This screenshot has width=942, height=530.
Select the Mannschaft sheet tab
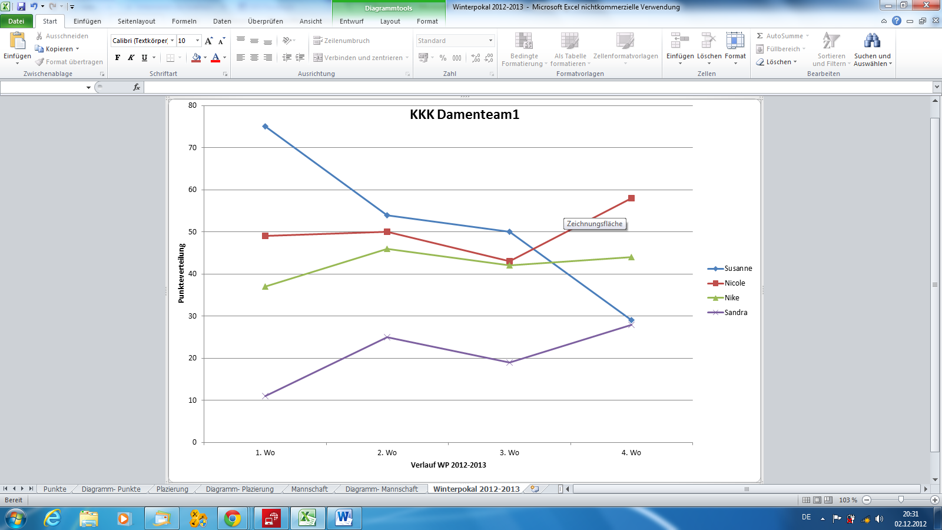click(x=310, y=489)
